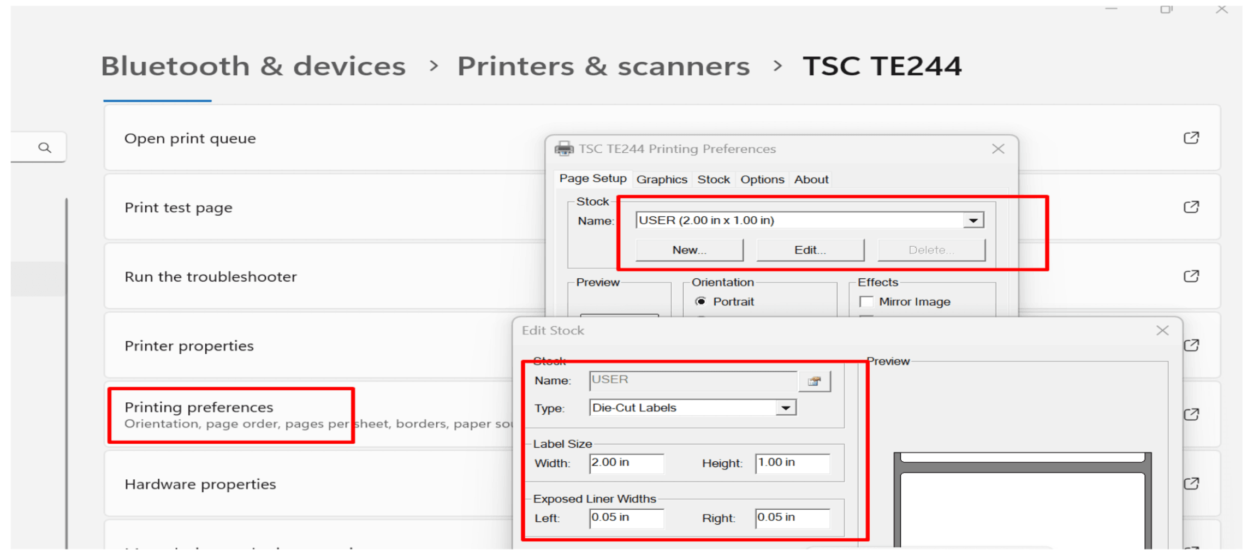The image size is (1259, 560).
Task: Go to Printers & scanners breadcrumb
Action: (x=603, y=66)
